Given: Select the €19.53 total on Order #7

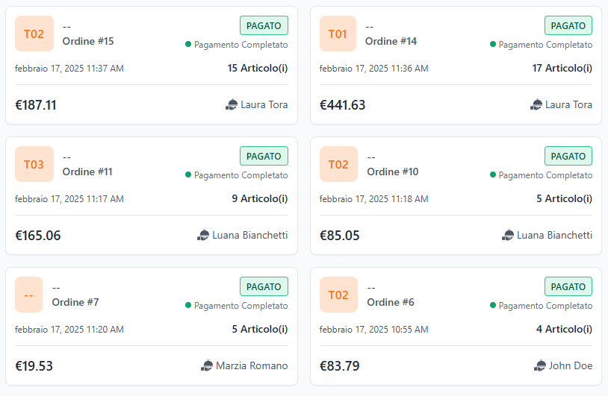Looking at the screenshot, I should (x=34, y=366).
